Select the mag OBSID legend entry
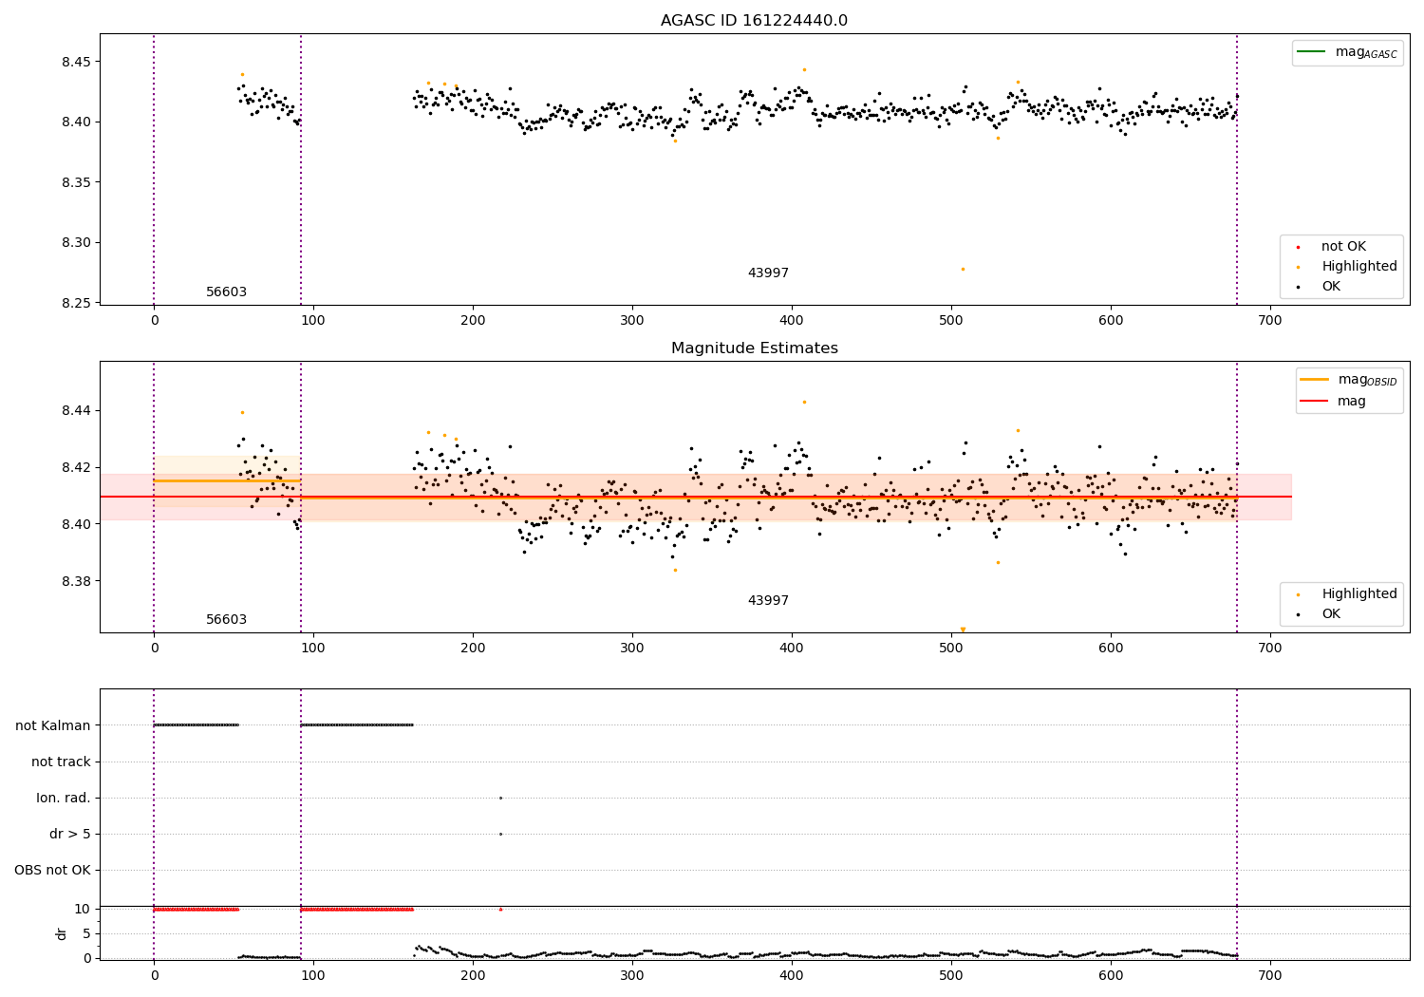Viewport: 1424px width, 997px height. [1349, 380]
